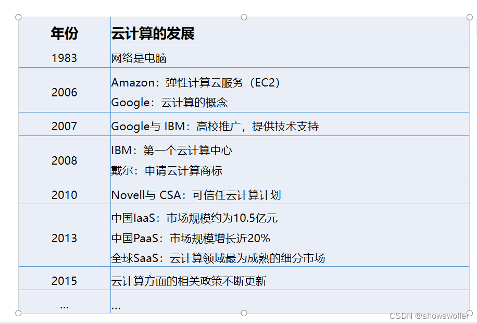Click the 云计算的发展 header cell

tap(290, 30)
